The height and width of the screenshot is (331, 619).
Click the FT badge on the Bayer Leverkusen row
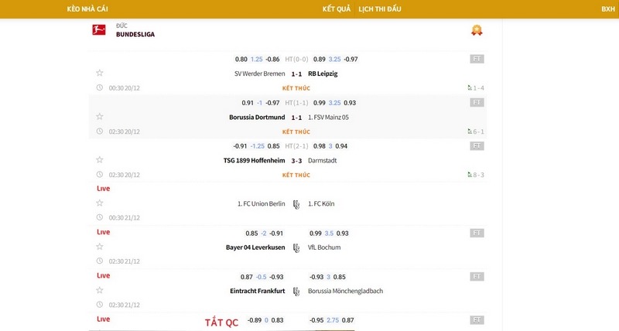pos(477,233)
